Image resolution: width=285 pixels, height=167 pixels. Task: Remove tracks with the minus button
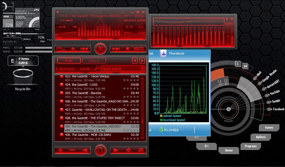72,150
